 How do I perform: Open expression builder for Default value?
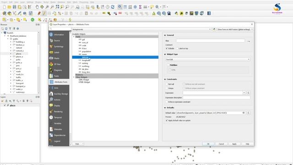tap(248, 113)
